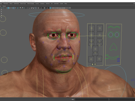Click the exposure reset icon
The image size is (135, 101).
tap(39, 8)
